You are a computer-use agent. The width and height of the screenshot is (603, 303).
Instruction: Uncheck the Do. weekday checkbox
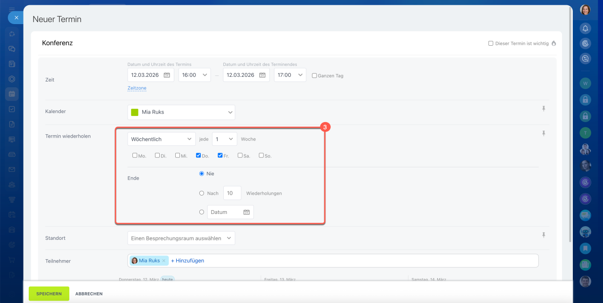[198, 155]
